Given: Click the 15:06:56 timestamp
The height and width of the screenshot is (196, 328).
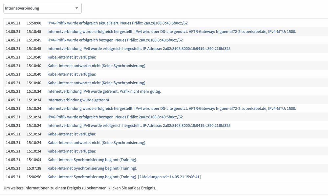Looking at the screenshot, I should pos(34,177).
